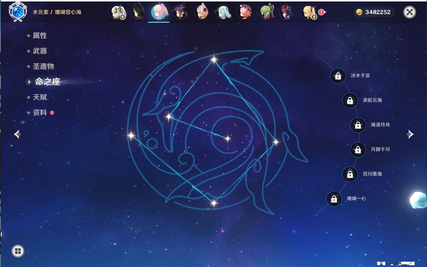Open the locked 海渚月舟 constellation node
This screenshot has width=427, height=267.
[358, 125]
